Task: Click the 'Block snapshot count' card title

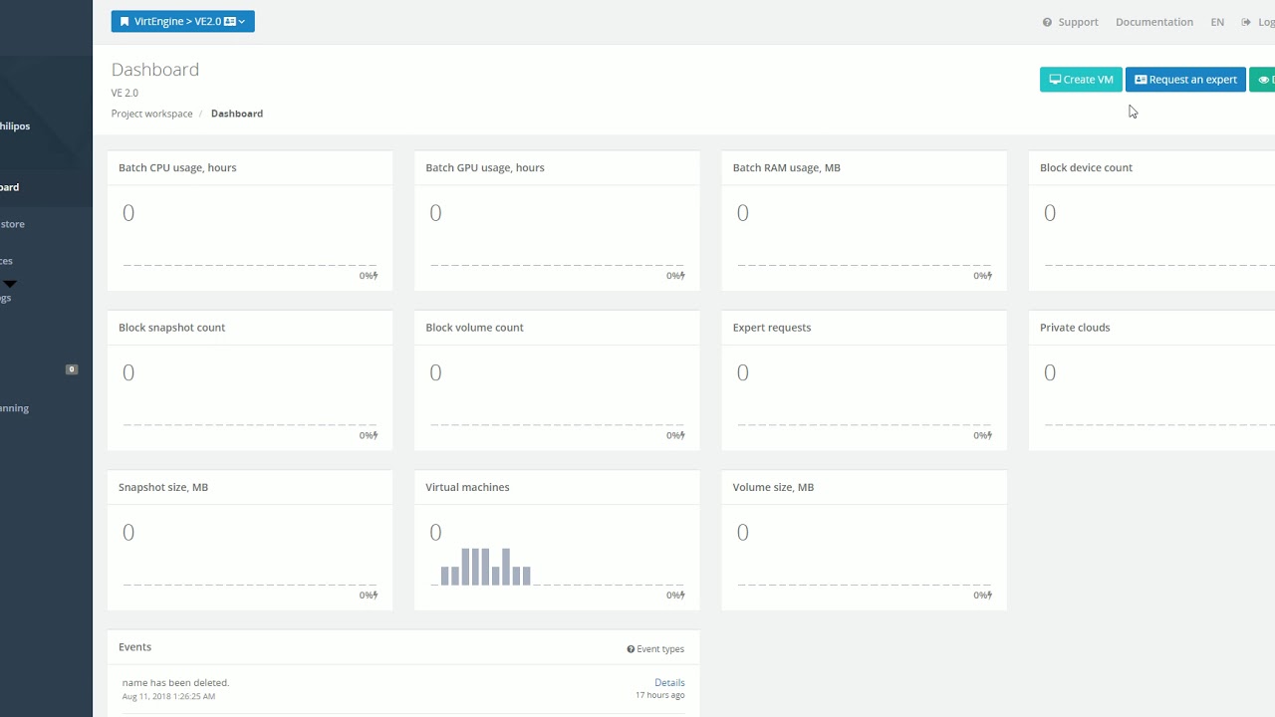Action: point(171,328)
